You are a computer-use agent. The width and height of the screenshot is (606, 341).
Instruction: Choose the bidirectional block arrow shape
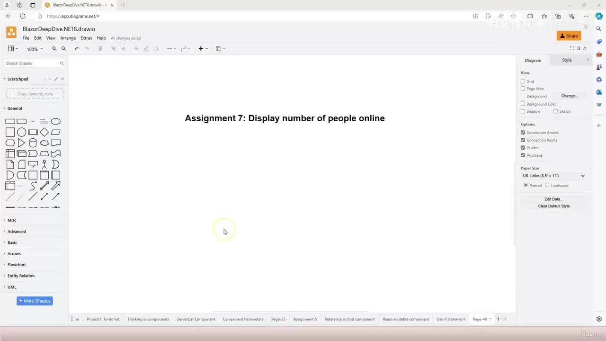pos(44,186)
